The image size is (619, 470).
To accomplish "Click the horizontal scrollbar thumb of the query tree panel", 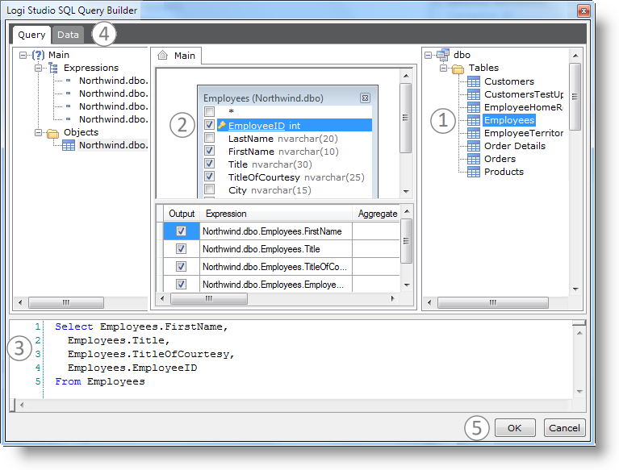I will tap(66, 303).
